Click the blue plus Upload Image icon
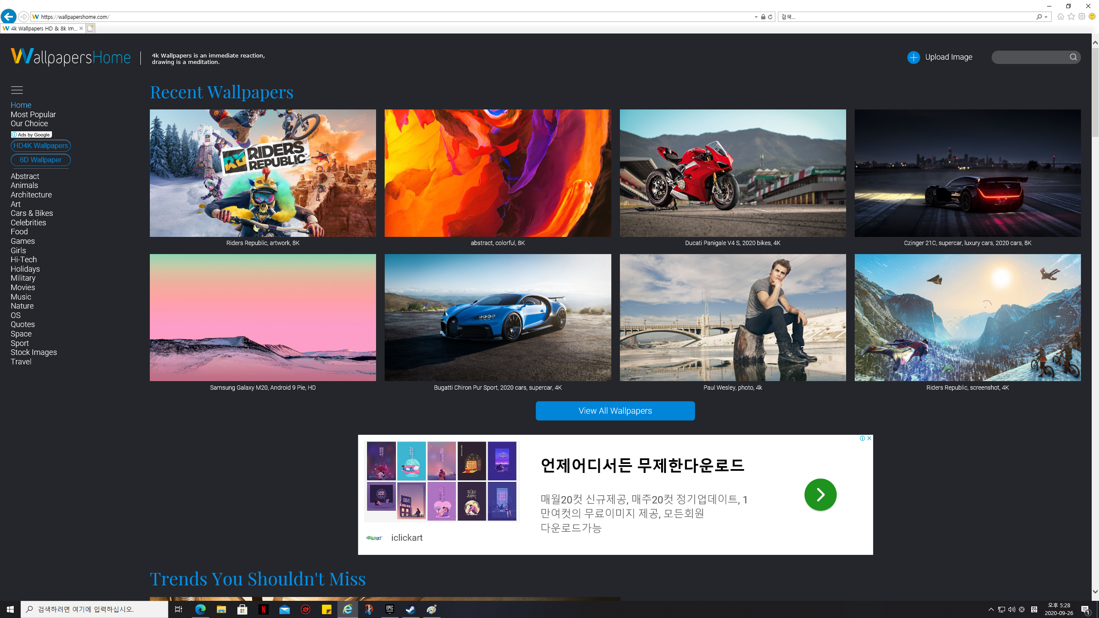The height and width of the screenshot is (618, 1099). point(913,57)
